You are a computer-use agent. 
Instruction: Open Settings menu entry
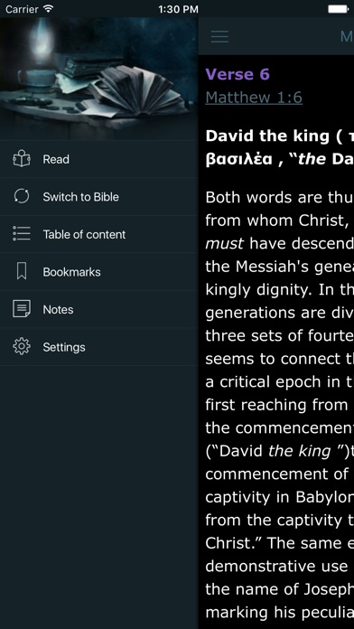[x=99, y=347]
